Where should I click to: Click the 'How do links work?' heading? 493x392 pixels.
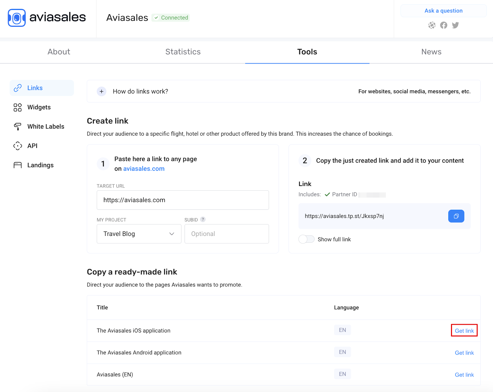click(141, 91)
